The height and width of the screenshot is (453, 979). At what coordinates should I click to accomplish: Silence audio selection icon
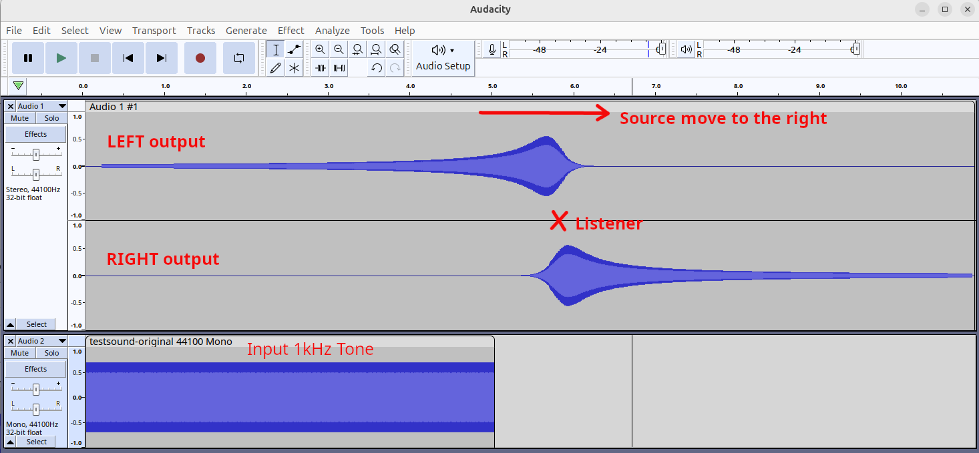click(339, 67)
